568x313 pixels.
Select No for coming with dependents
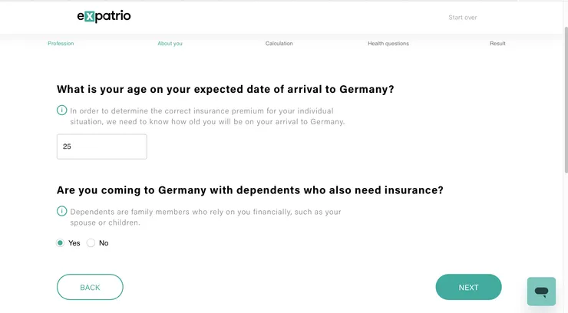click(x=91, y=243)
